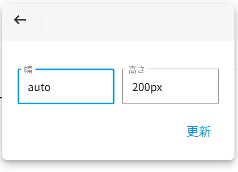238x172 pixels.
Task: Click the vertical divider beside back arrow
Action: coord(41,23)
